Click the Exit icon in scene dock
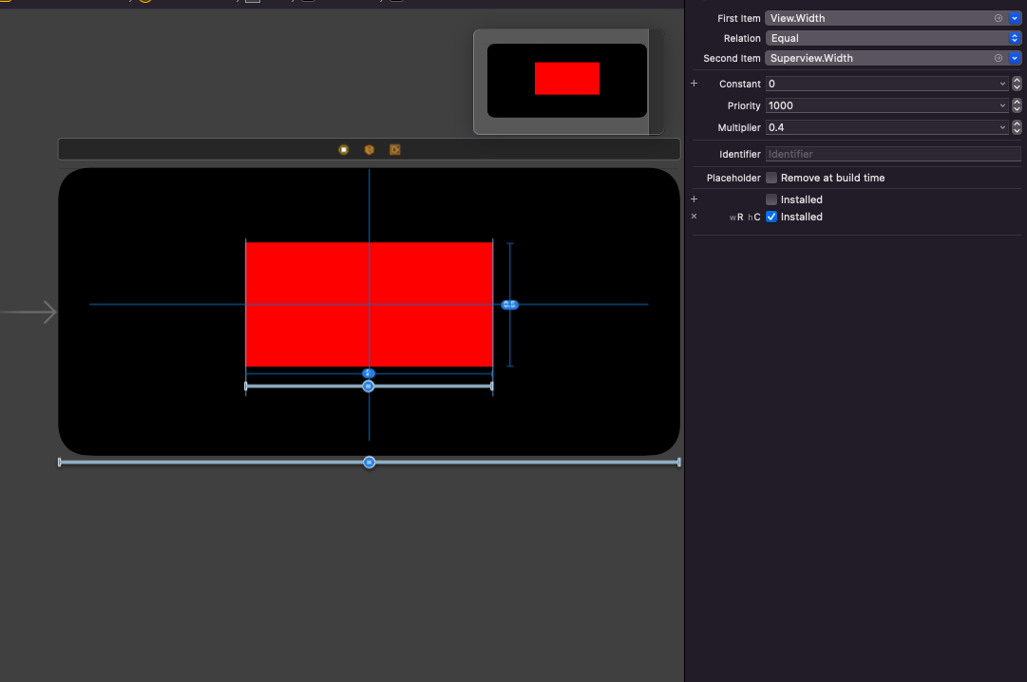The width and height of the screenshot is (1027, 682). pyautogui.click(x=395, y=150)
